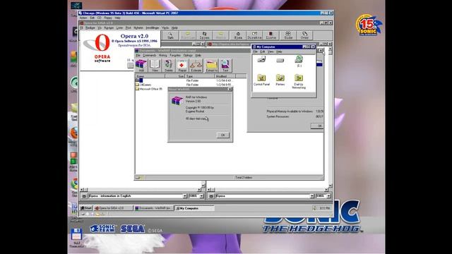
Task: Select Dial-Up Networking folder in My Computer
Action: [x=299, y=82]
